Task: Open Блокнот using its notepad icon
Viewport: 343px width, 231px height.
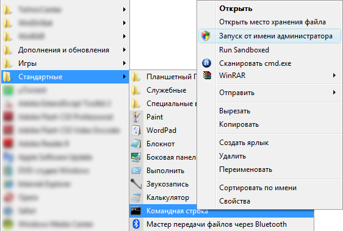Action: point(136,144)
